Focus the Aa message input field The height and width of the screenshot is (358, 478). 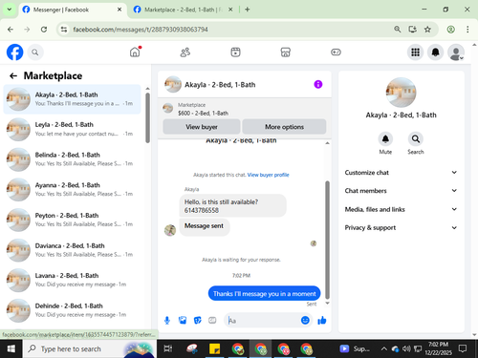[263, 321]
